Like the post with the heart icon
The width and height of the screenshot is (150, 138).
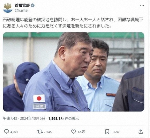click(74, 132)
